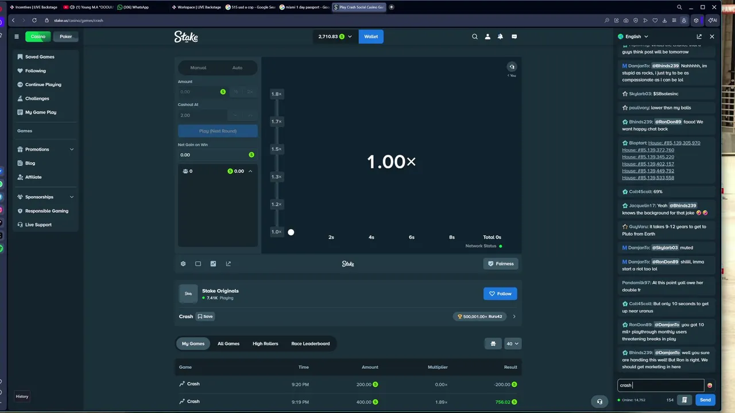Click the bet Amount input field
Image resolution: width=735 pixels, height=413 pixels.
coord(203,92)
